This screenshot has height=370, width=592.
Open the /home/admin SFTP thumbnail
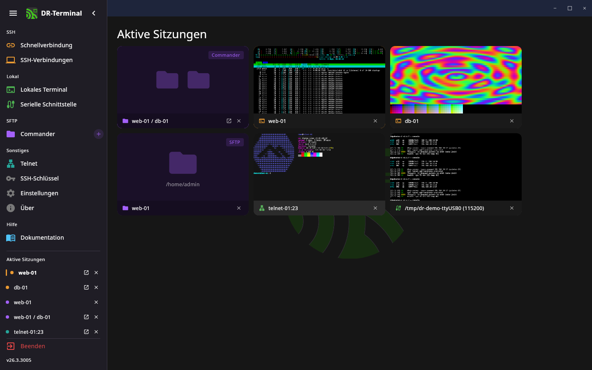[x=183, y=167]
